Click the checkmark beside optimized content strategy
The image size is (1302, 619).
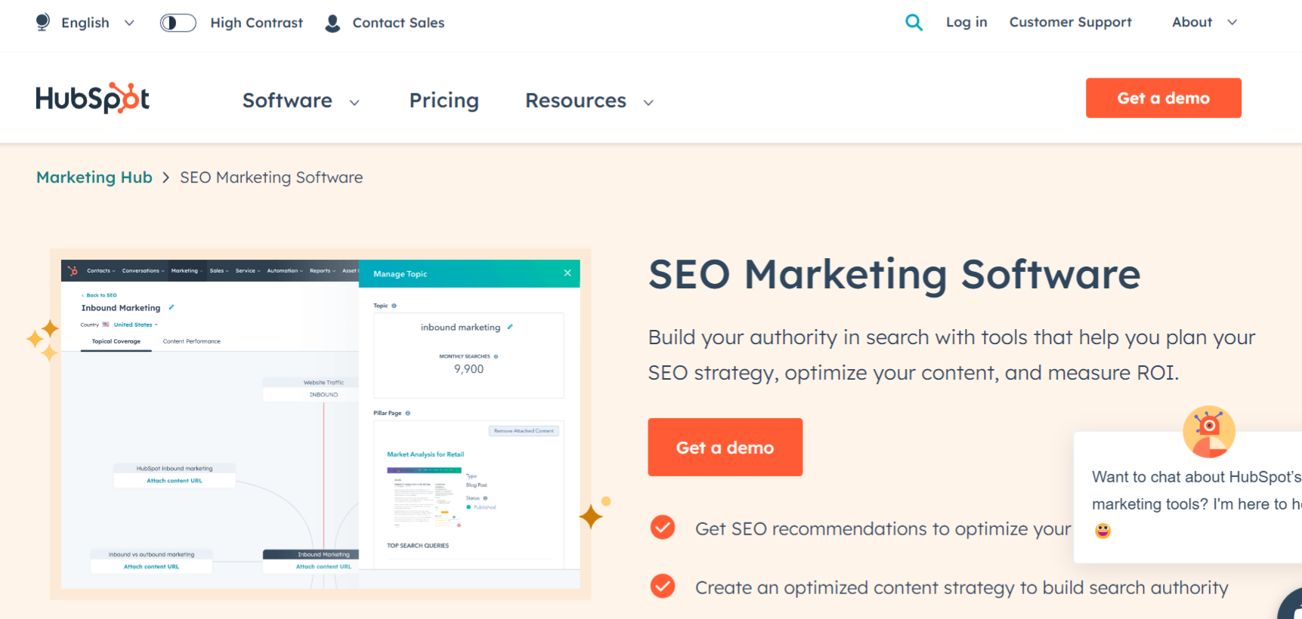tap(663, 586)
